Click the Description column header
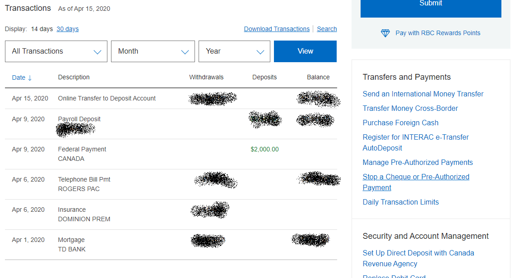The image size is (519, 278). (74, 77)
